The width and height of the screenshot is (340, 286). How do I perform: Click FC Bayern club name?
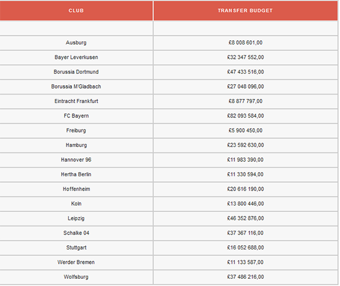[x=76, y=116]
